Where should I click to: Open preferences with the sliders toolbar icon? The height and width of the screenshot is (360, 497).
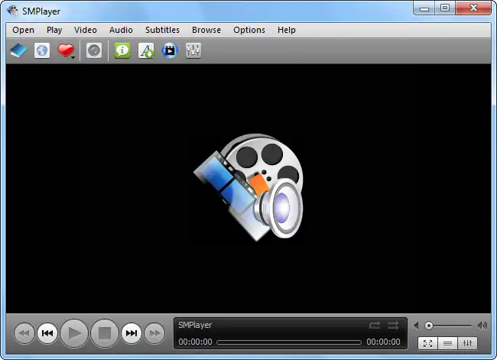click(x=193, y=50)
